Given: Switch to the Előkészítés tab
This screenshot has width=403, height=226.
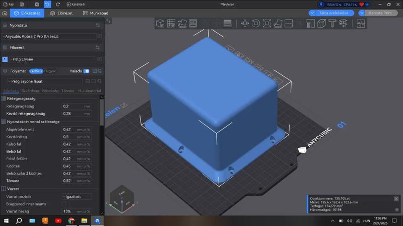Looking at the screenshot, I should click(x=27, y=13).
